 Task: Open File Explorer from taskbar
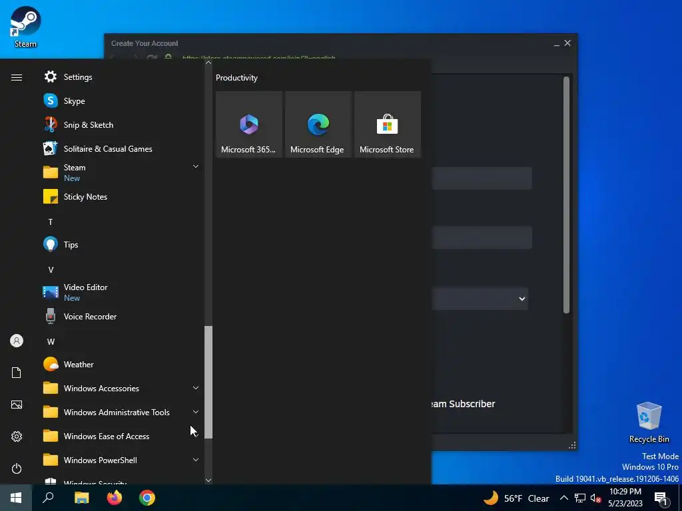point(81,498)
